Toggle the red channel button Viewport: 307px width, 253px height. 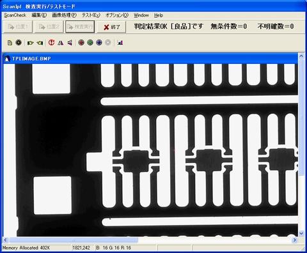(81, 43)
